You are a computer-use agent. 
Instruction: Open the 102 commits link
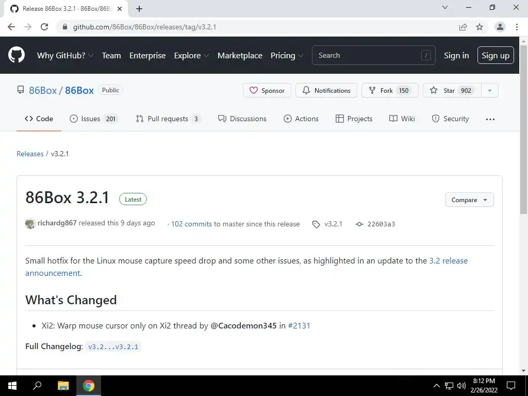(192, 224)
